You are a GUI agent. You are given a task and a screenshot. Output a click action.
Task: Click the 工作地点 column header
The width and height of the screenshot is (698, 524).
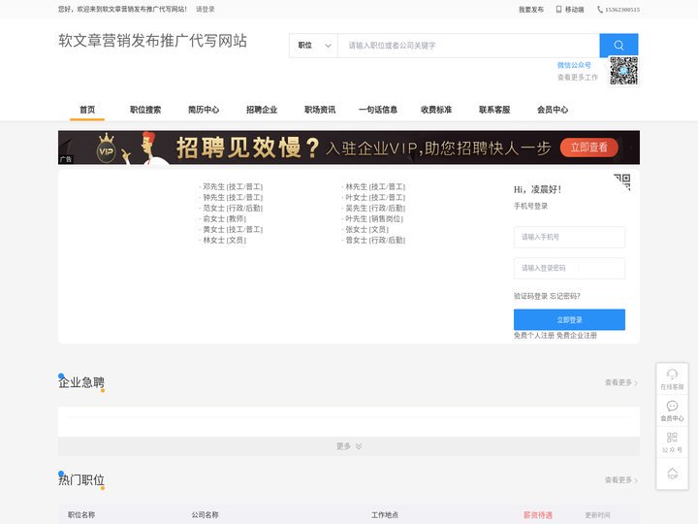(x=385, y=515)
